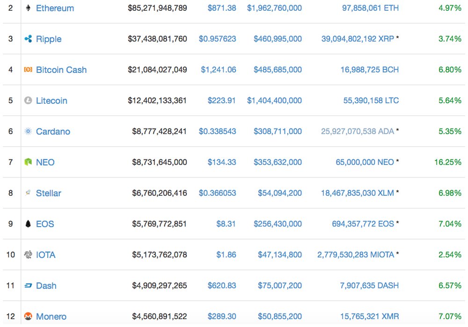
Task: Click the Ethereum coin logo icon
Action: [28, 8]
